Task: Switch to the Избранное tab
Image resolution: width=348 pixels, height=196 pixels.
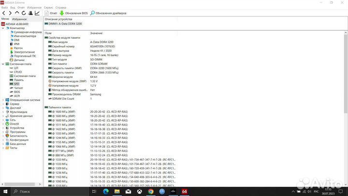Action: tap(19, 18)
